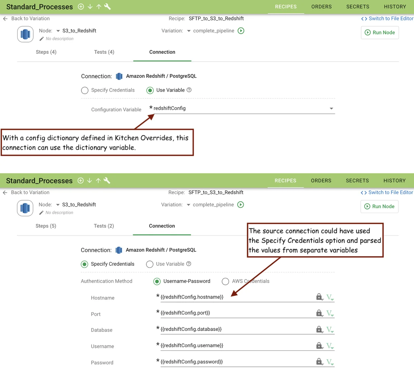Click the wrench icon in the topmost header
This screenshot has height=373, width=414.
coord(107,7)
